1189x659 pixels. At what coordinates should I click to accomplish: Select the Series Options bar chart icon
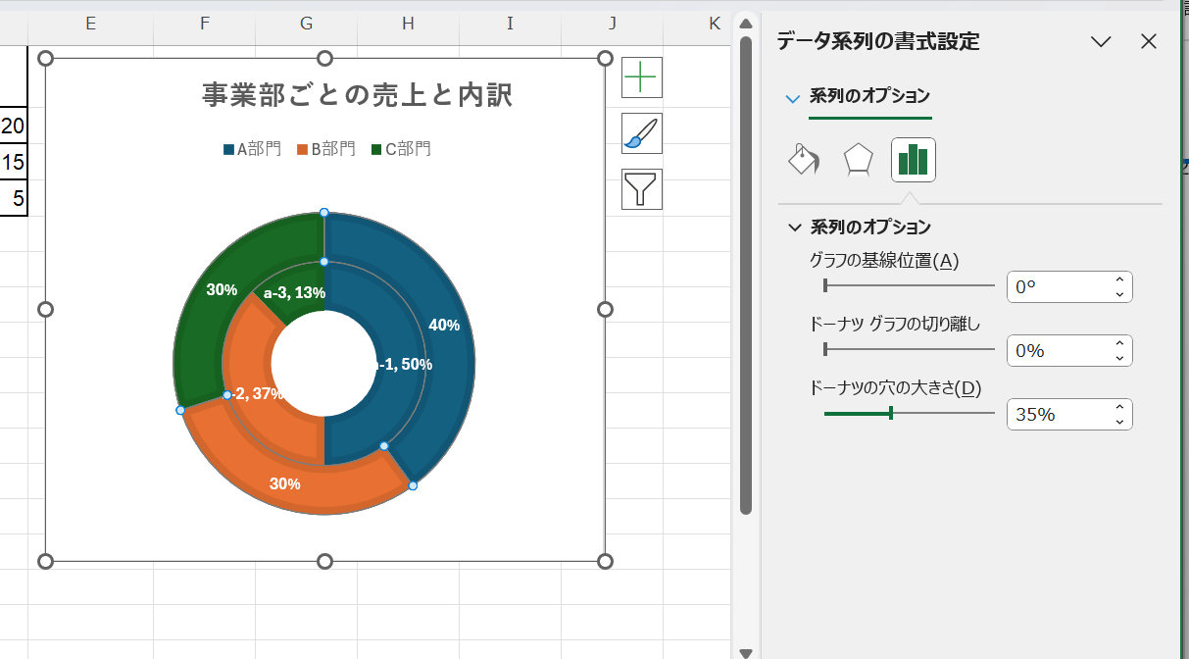[913, 160]
